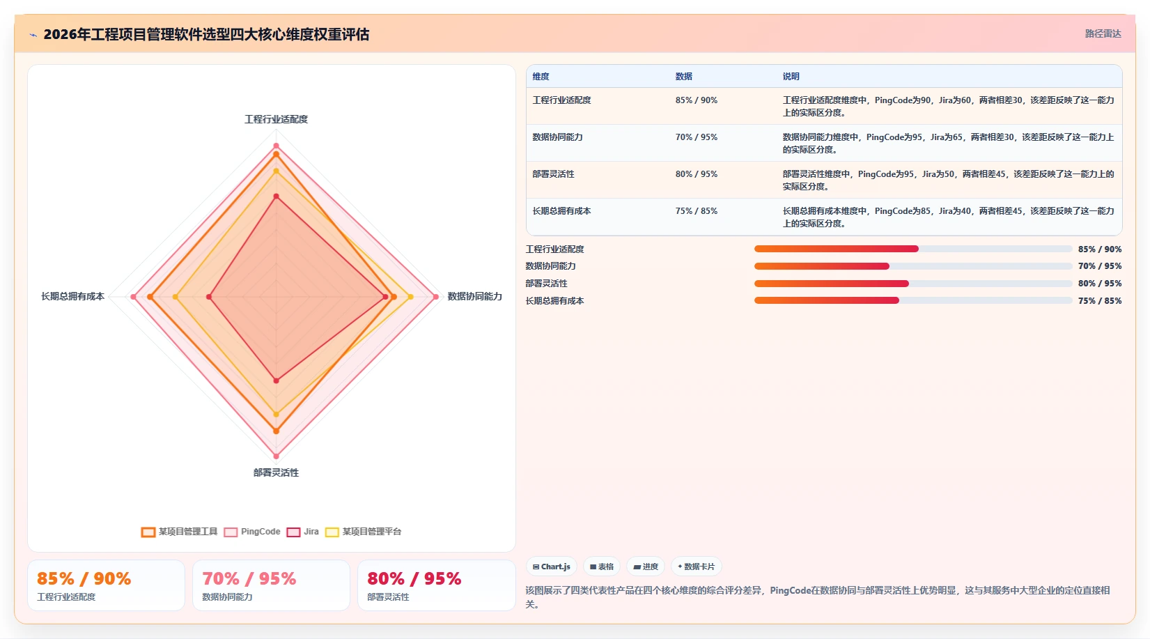Click the 70% / 95% table value
The height and width of the screenshot is (639, 1150).
coord(696,137)
